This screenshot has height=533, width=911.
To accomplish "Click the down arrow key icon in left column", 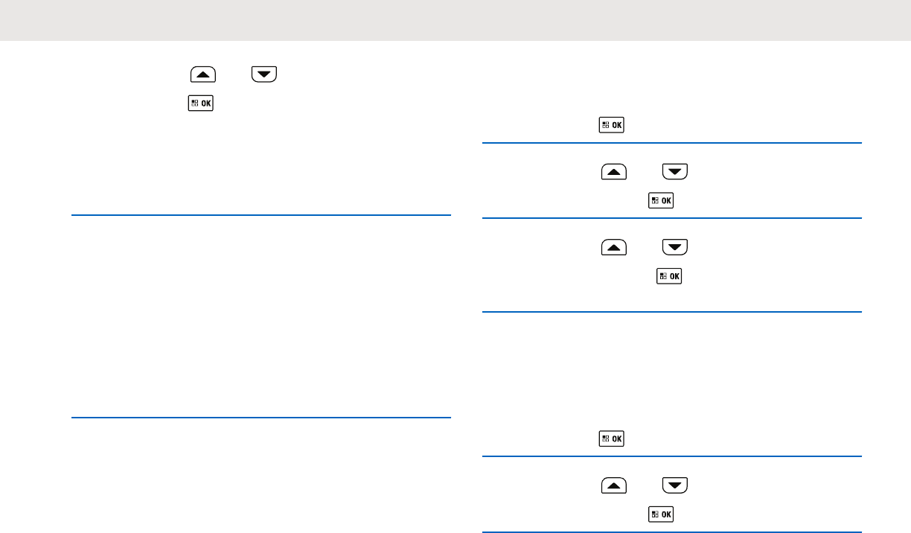I will coord(264,75).
